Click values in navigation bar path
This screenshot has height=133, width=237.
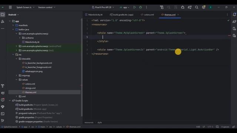click(59, 127)
